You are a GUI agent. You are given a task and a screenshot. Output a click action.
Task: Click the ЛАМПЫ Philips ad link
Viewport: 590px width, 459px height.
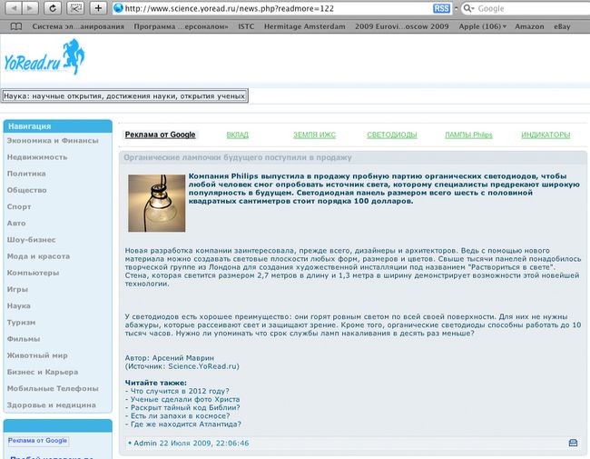pos(469,135)
